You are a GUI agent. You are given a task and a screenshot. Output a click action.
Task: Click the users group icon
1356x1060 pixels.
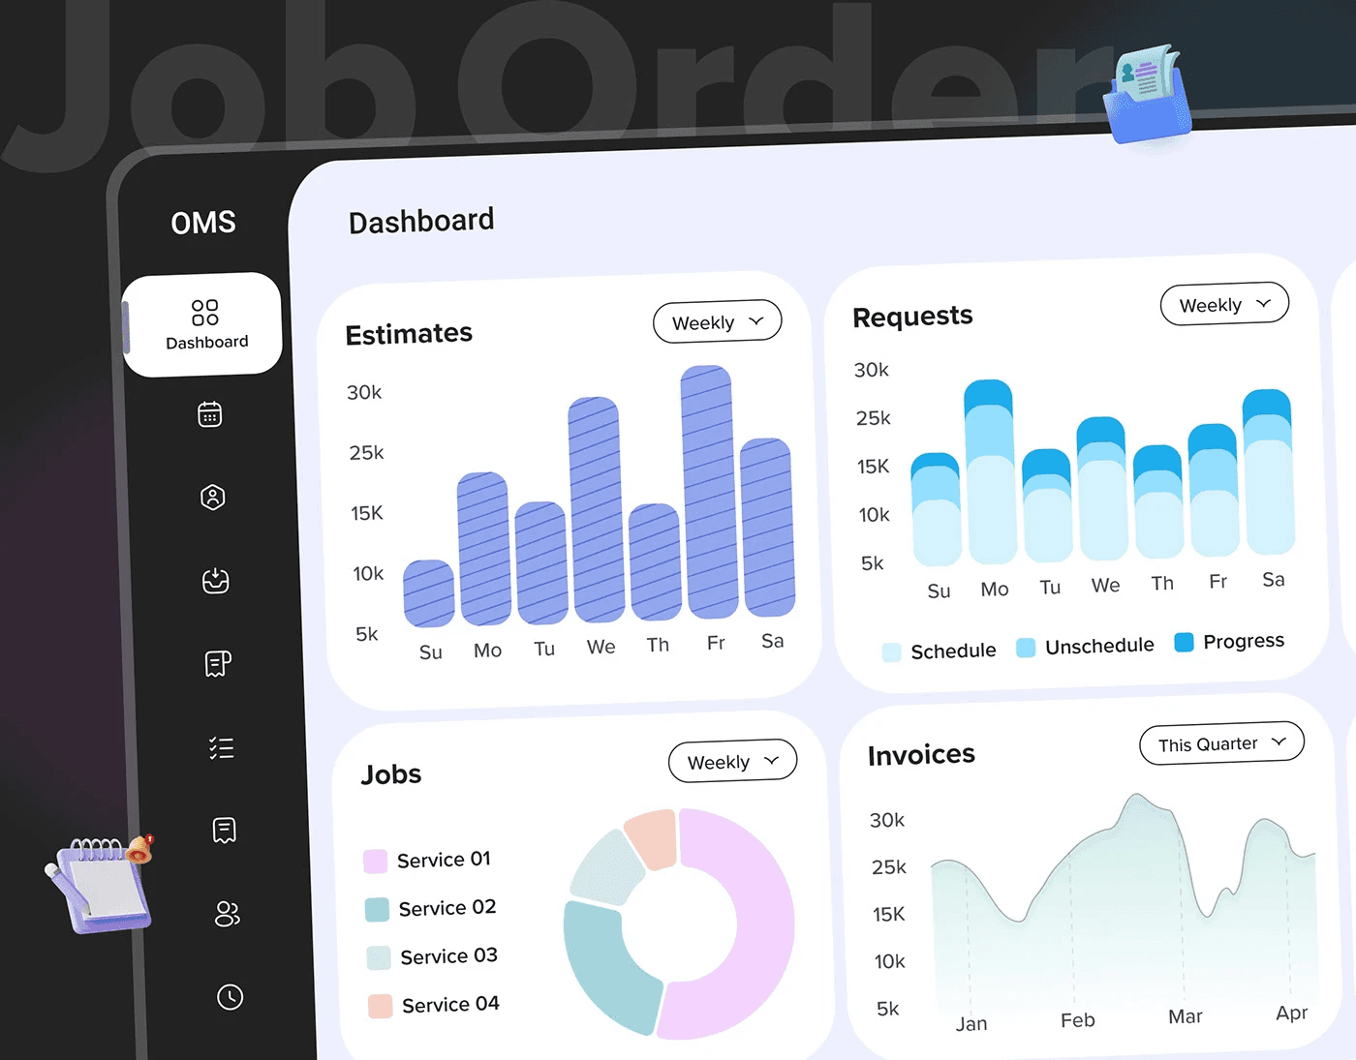(x=227, y=914)
